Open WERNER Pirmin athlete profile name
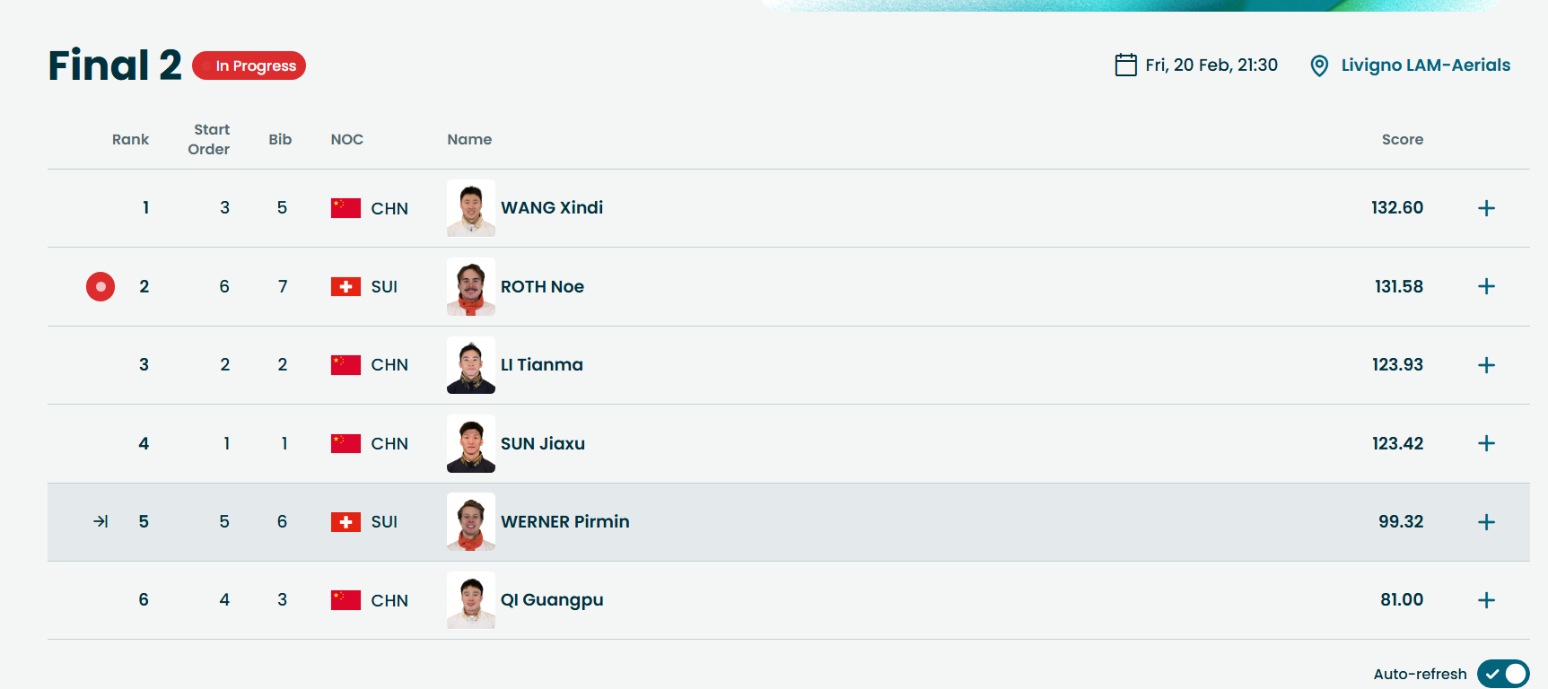 [x=564, y=521]
